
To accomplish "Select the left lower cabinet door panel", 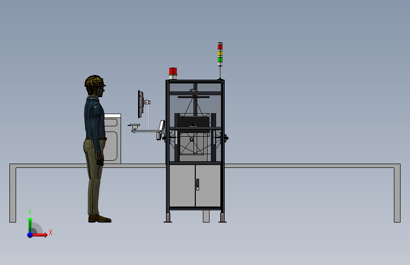I will [182, 185].
